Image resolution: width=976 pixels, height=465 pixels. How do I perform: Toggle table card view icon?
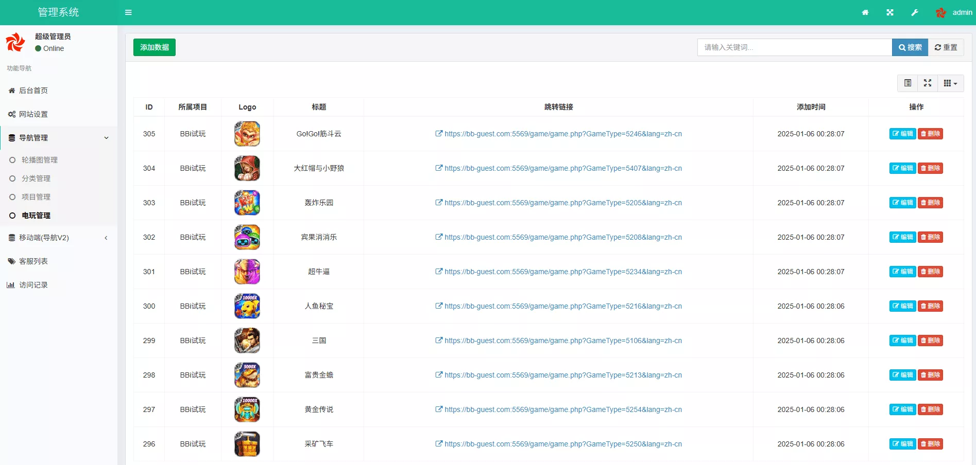click(907, 83)
